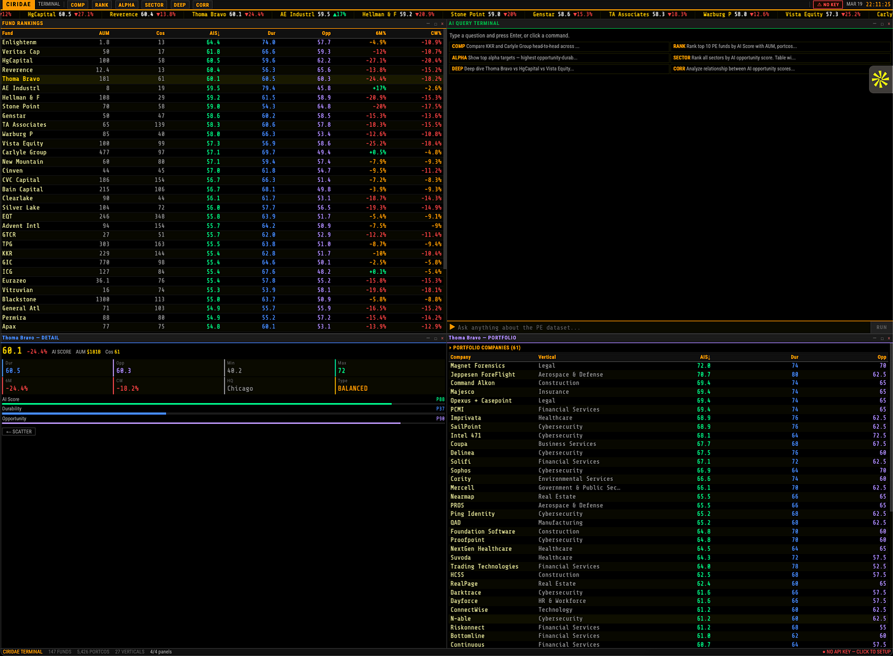Image resolution: width=893 pixels, height=656 pixels.
Task: Minimize the AI Query Terminal panel
Action: click(875, 23)
